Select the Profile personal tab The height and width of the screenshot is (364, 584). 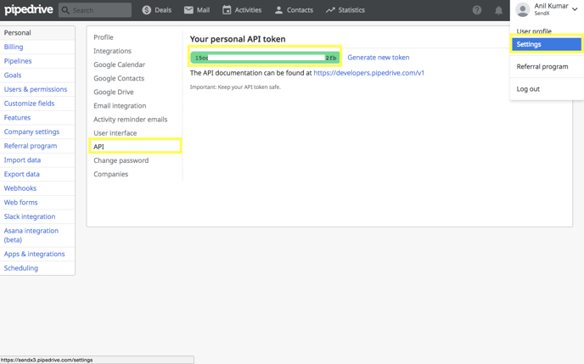coord(104,37)
